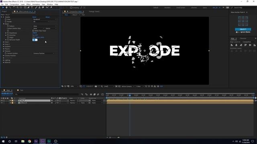The width and height of the screenshot is (257, 144).
Task: Click the align left edges icon
Action: [x=232, y=45]
